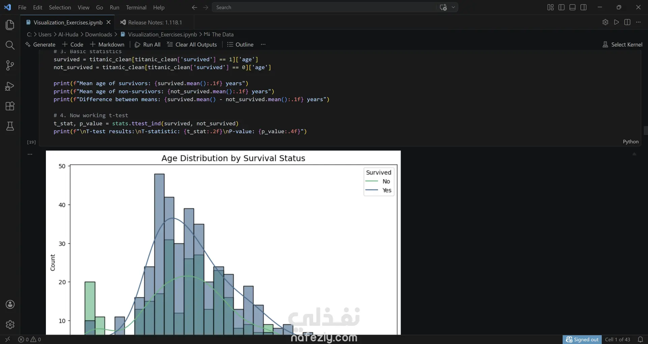Clear All Outputs of the notebook
Screen dimensions: 648x344
(192, 45)
